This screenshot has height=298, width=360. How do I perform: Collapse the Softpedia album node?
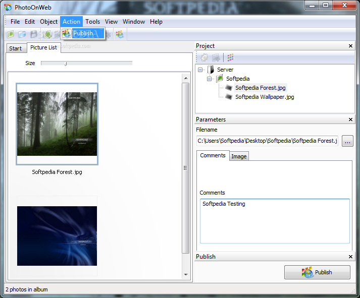(x=209, y=79)
